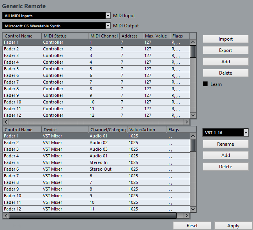Click the Import button

tap(226, 39)
